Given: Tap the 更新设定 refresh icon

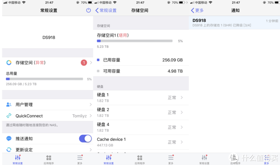Looking at the screenshot, I should point(9,149).
